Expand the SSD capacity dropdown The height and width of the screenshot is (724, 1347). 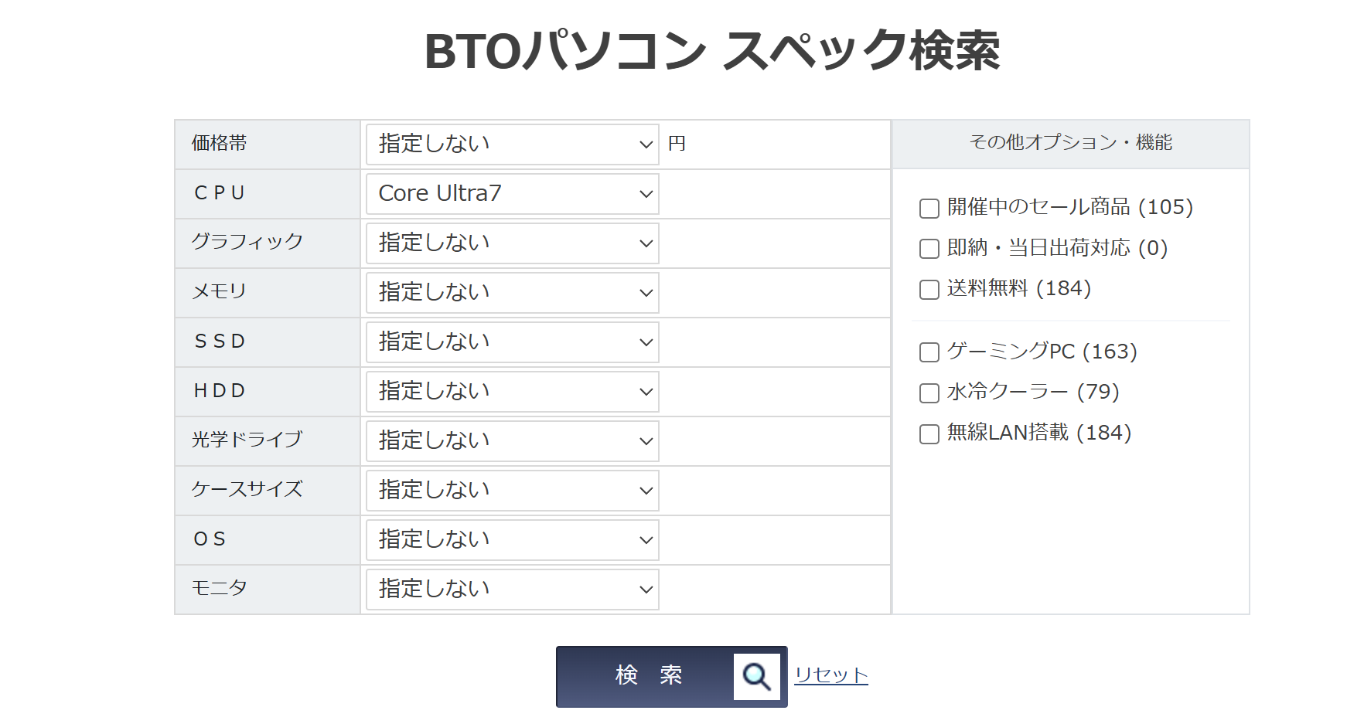coord(512,342)
